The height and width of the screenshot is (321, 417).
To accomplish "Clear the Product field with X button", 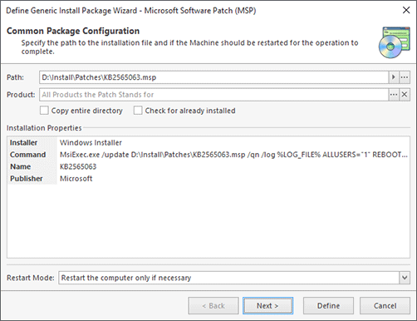I will click(405, 95).
